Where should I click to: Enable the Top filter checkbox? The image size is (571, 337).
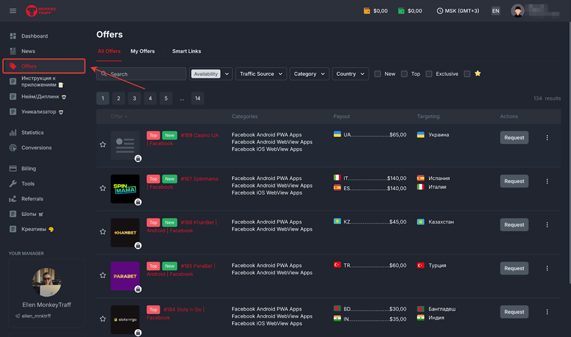pyautogui.click(x=404, y=74)
